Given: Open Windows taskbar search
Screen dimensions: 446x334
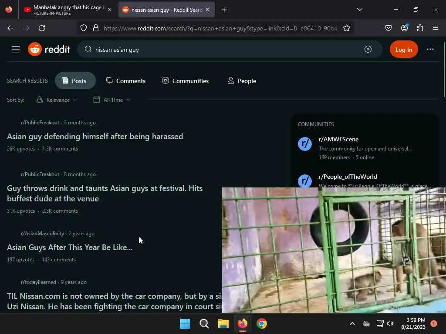Looking at the screenshot, I should (x=204, y=324).
